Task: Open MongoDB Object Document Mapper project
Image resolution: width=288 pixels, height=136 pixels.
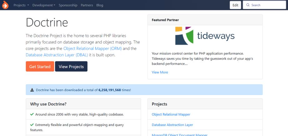Action: pos(180,135)
